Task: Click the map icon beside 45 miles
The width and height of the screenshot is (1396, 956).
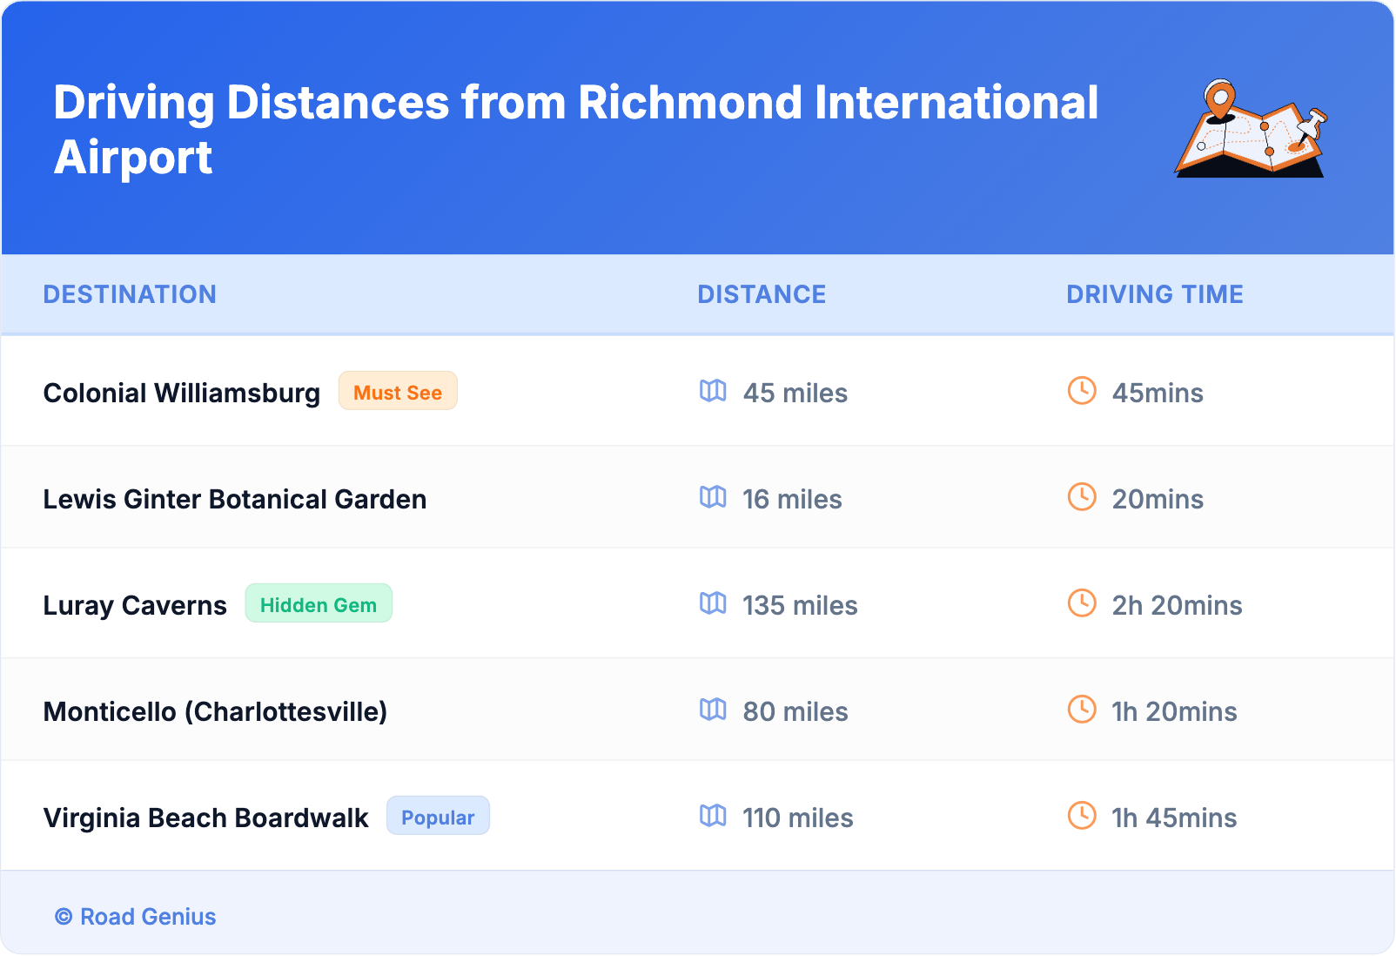Action: (713, 391)
